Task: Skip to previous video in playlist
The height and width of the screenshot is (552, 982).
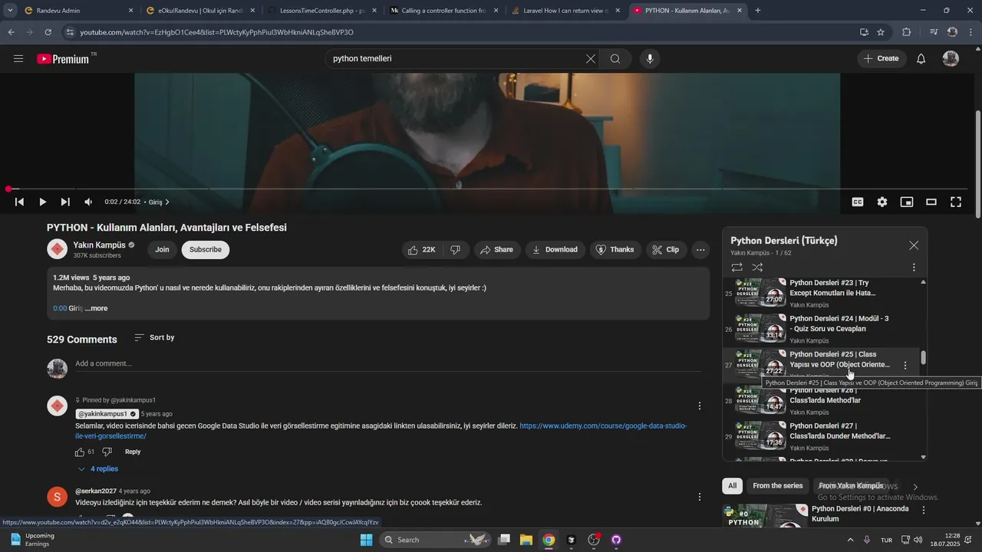Action: 20,202
